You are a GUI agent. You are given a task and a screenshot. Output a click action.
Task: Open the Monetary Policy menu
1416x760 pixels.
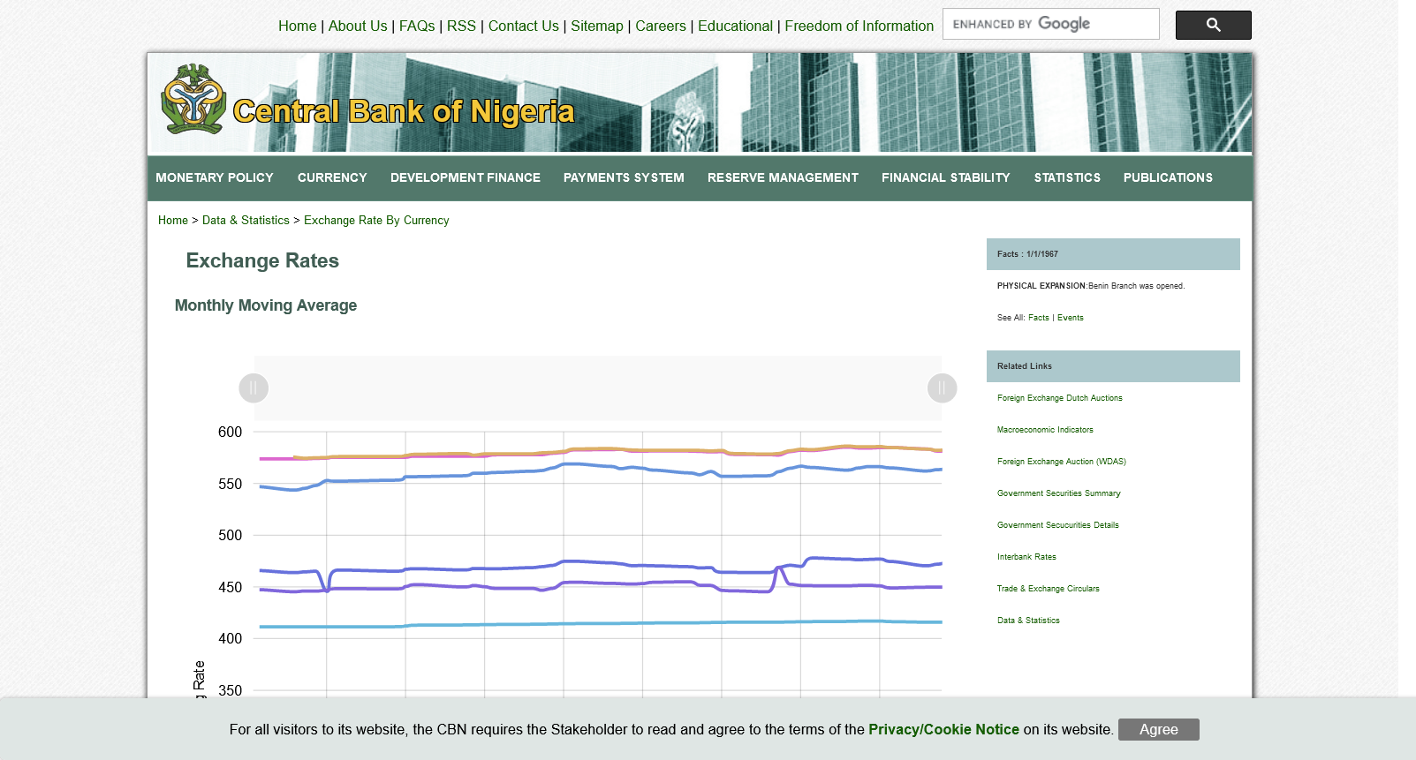pos(215,178)
